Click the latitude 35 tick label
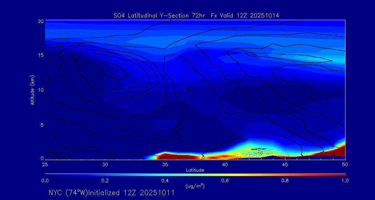 (165, 164)
